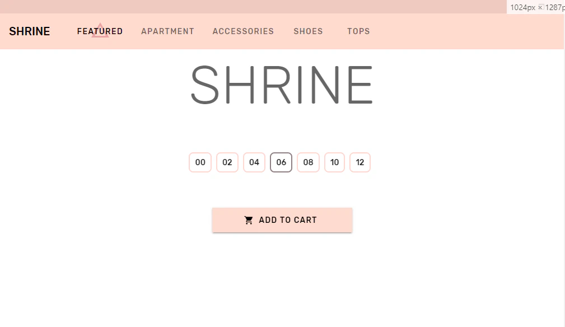The width and height of the screenshot is (565, 327).
Task: Click the pink triangle logo behind FEATURED
Action: (x=101, y=30)
